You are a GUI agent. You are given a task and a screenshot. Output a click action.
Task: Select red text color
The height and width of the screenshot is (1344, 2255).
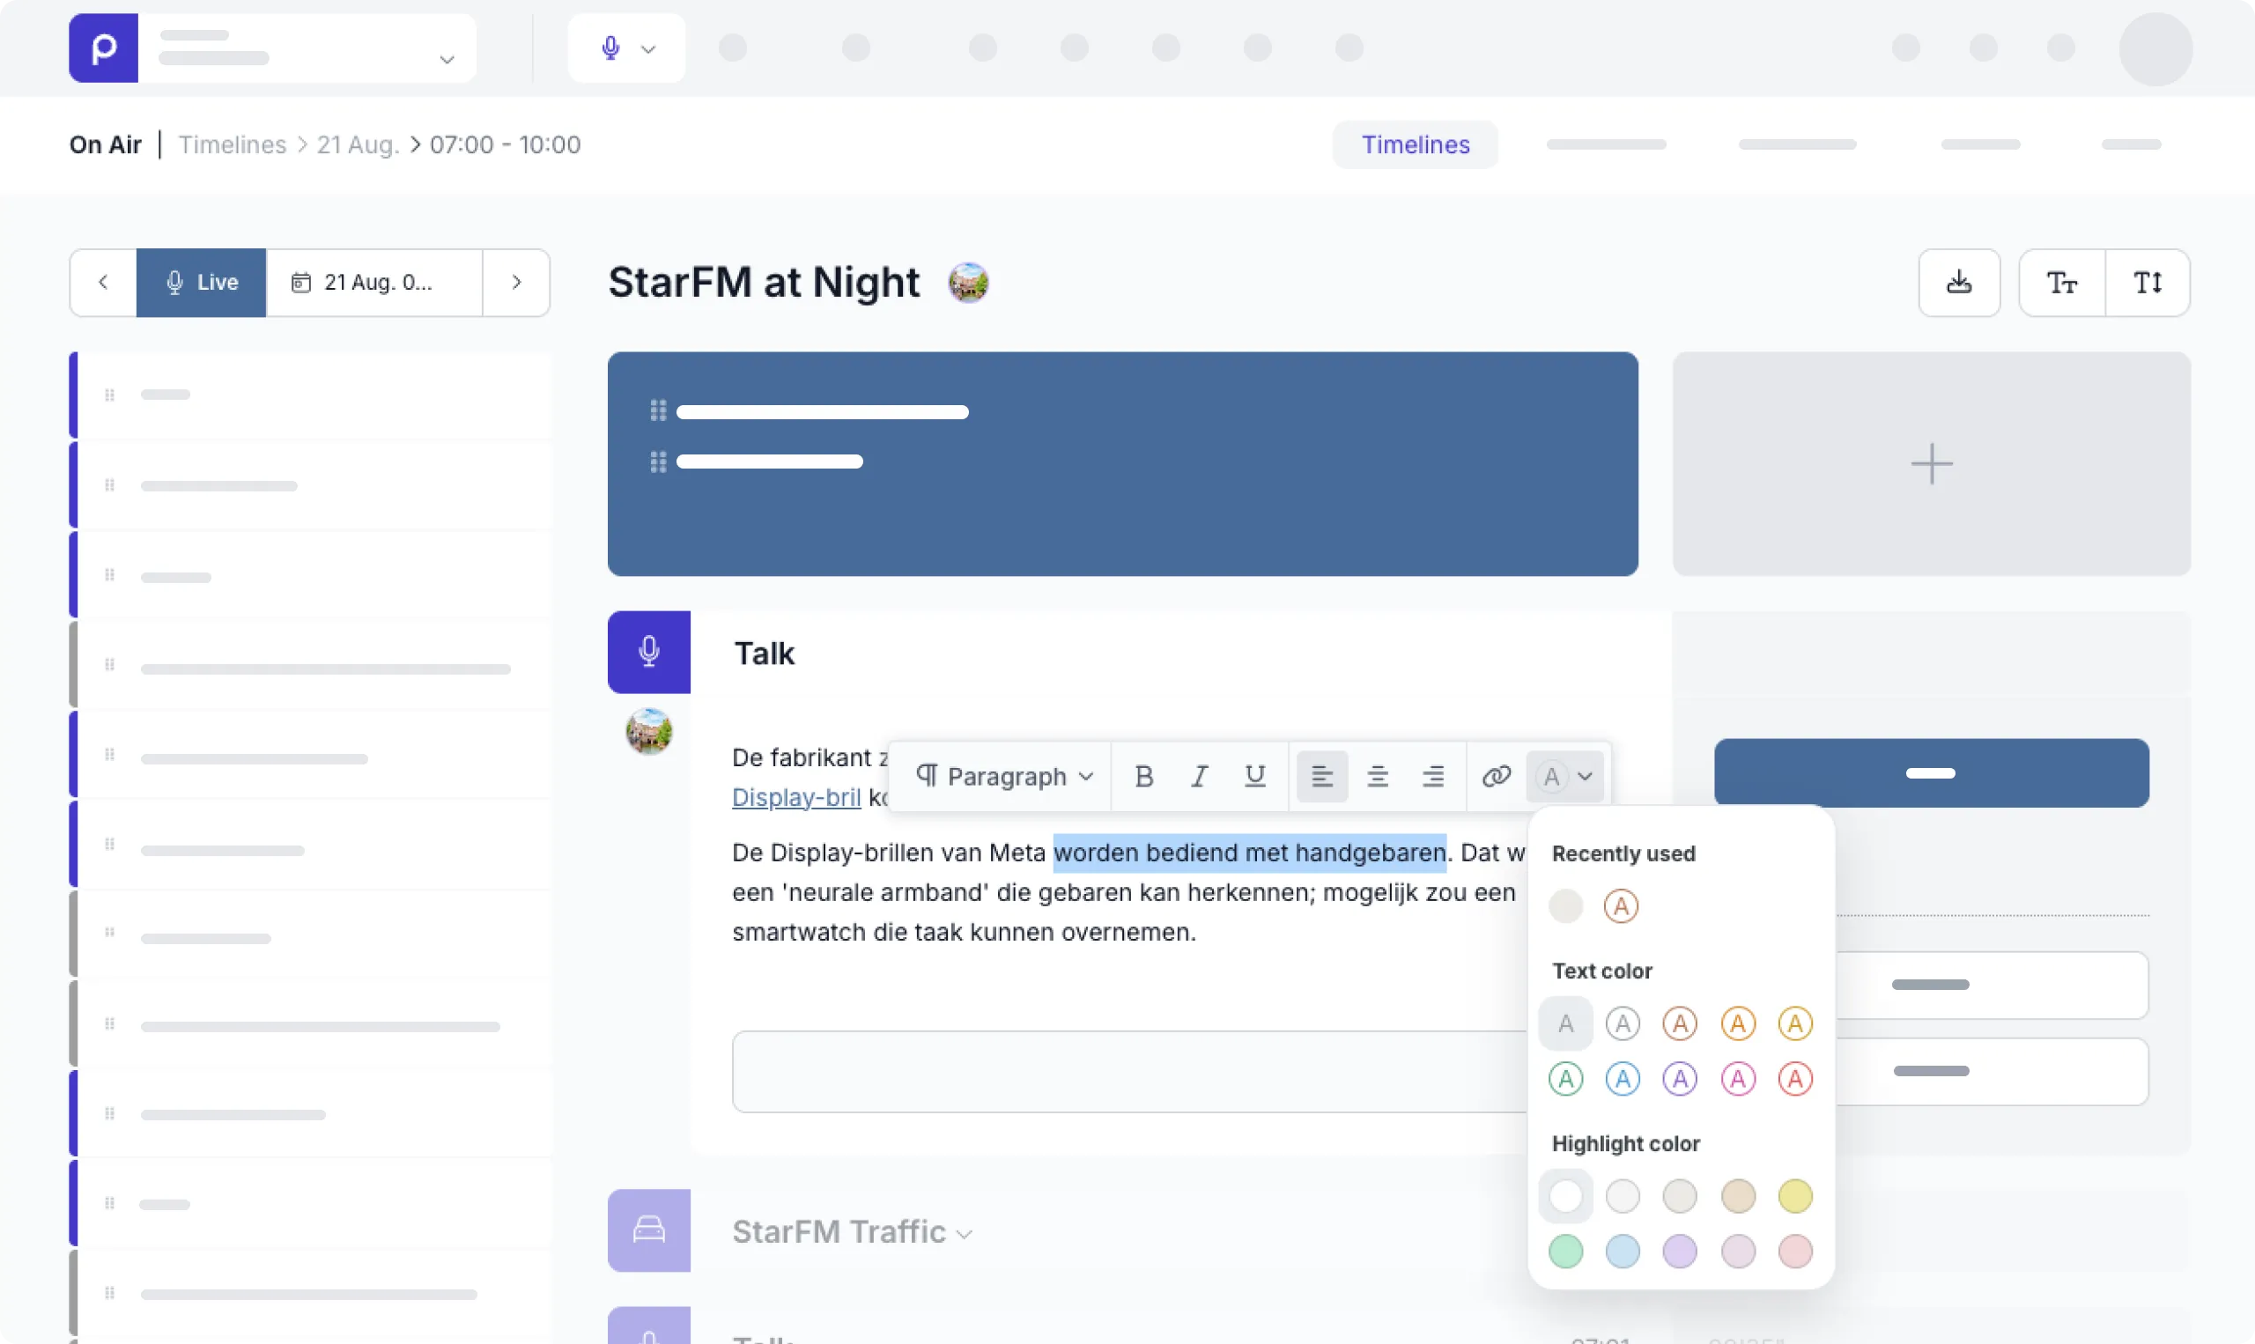(x=1795, y=1079)
